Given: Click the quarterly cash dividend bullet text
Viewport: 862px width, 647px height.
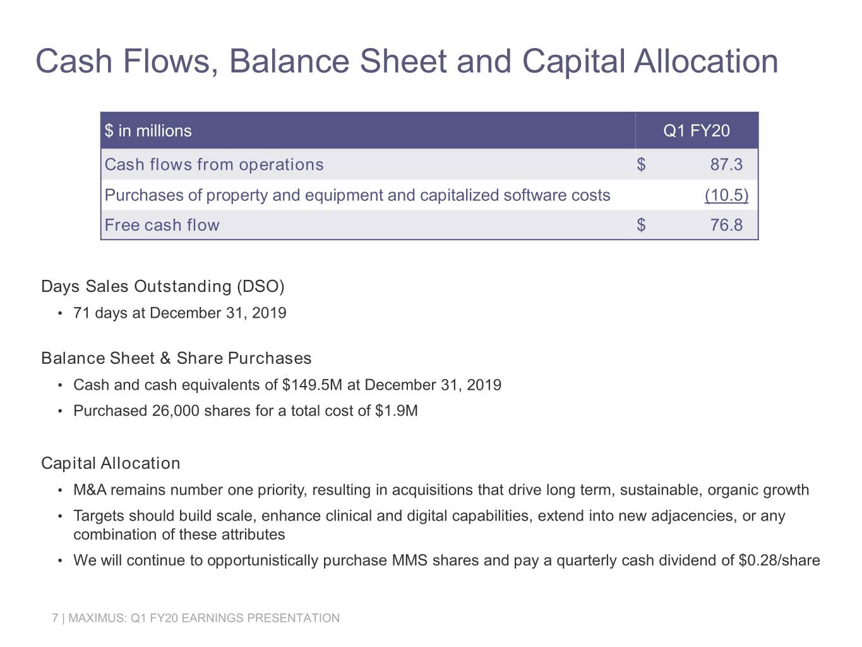Looking at the screenshot, I should (446, 560).
